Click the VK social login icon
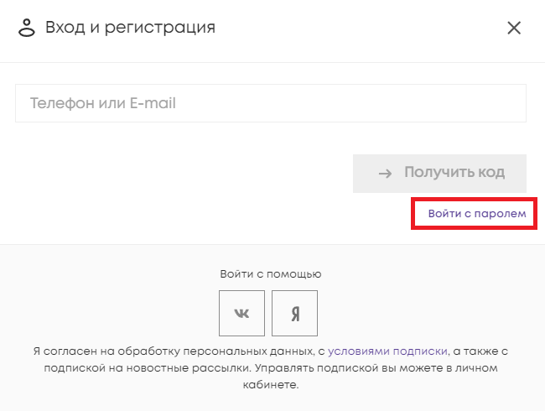The width and height of the screenshot is (545, 411). pos(241,313)
